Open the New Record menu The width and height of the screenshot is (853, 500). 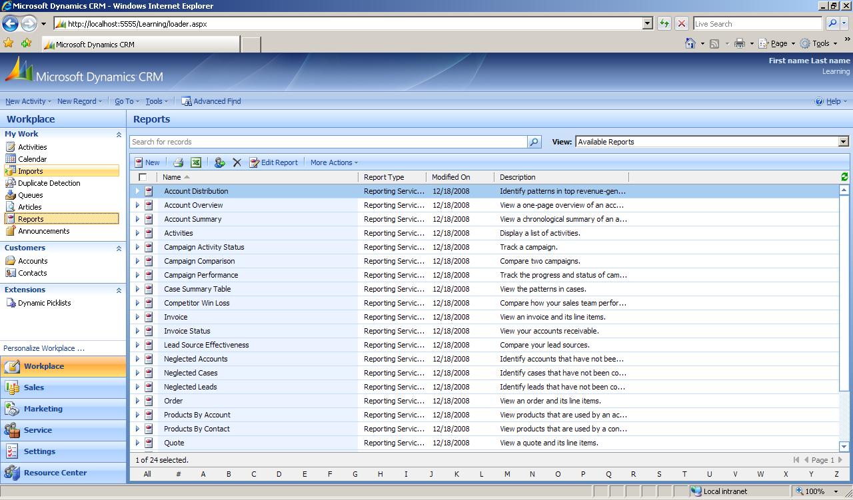click(79, 101)
